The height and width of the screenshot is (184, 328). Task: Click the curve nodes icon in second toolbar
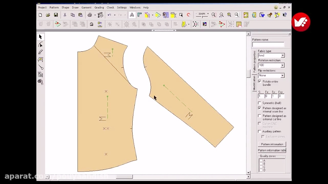[195, 24]
